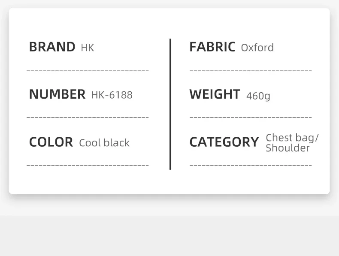Click the dashed line under WEIGHT
339x256 pixels.
coord(251,117)
